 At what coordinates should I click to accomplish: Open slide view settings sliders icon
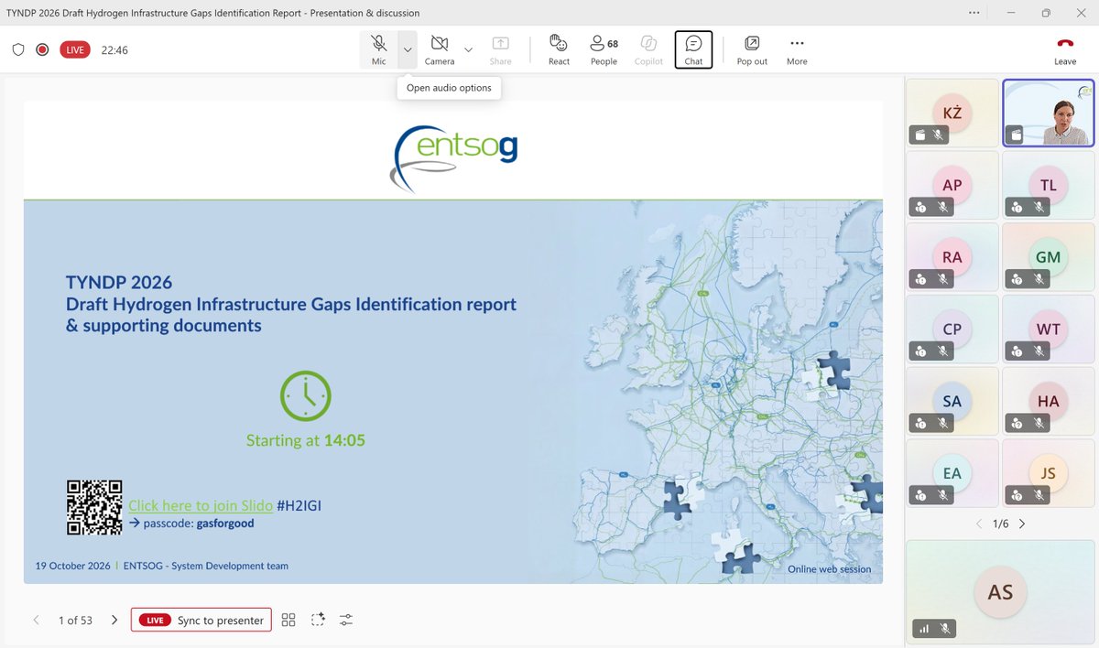click(346, 620)
